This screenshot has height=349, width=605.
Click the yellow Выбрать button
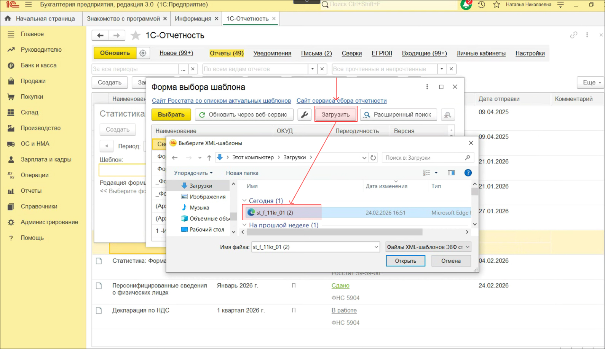click(171, 114)
